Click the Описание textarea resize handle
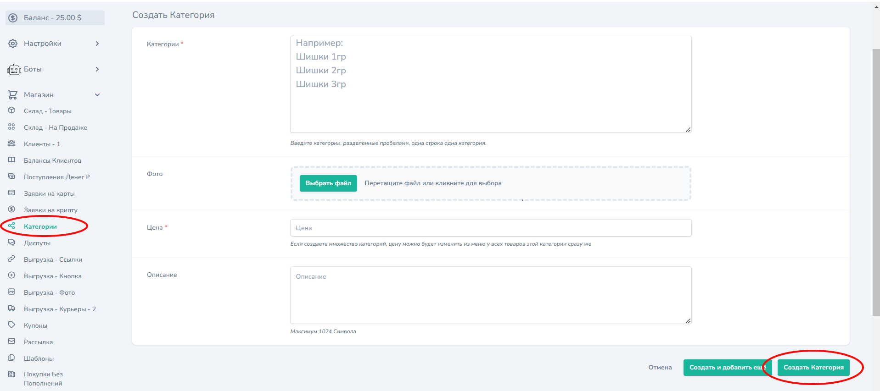This screenshot has height=391, width=880. (x=688, y=321)
